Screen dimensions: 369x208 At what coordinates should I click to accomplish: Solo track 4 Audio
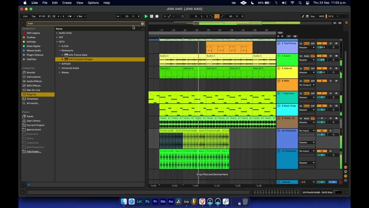click(331, 56)
